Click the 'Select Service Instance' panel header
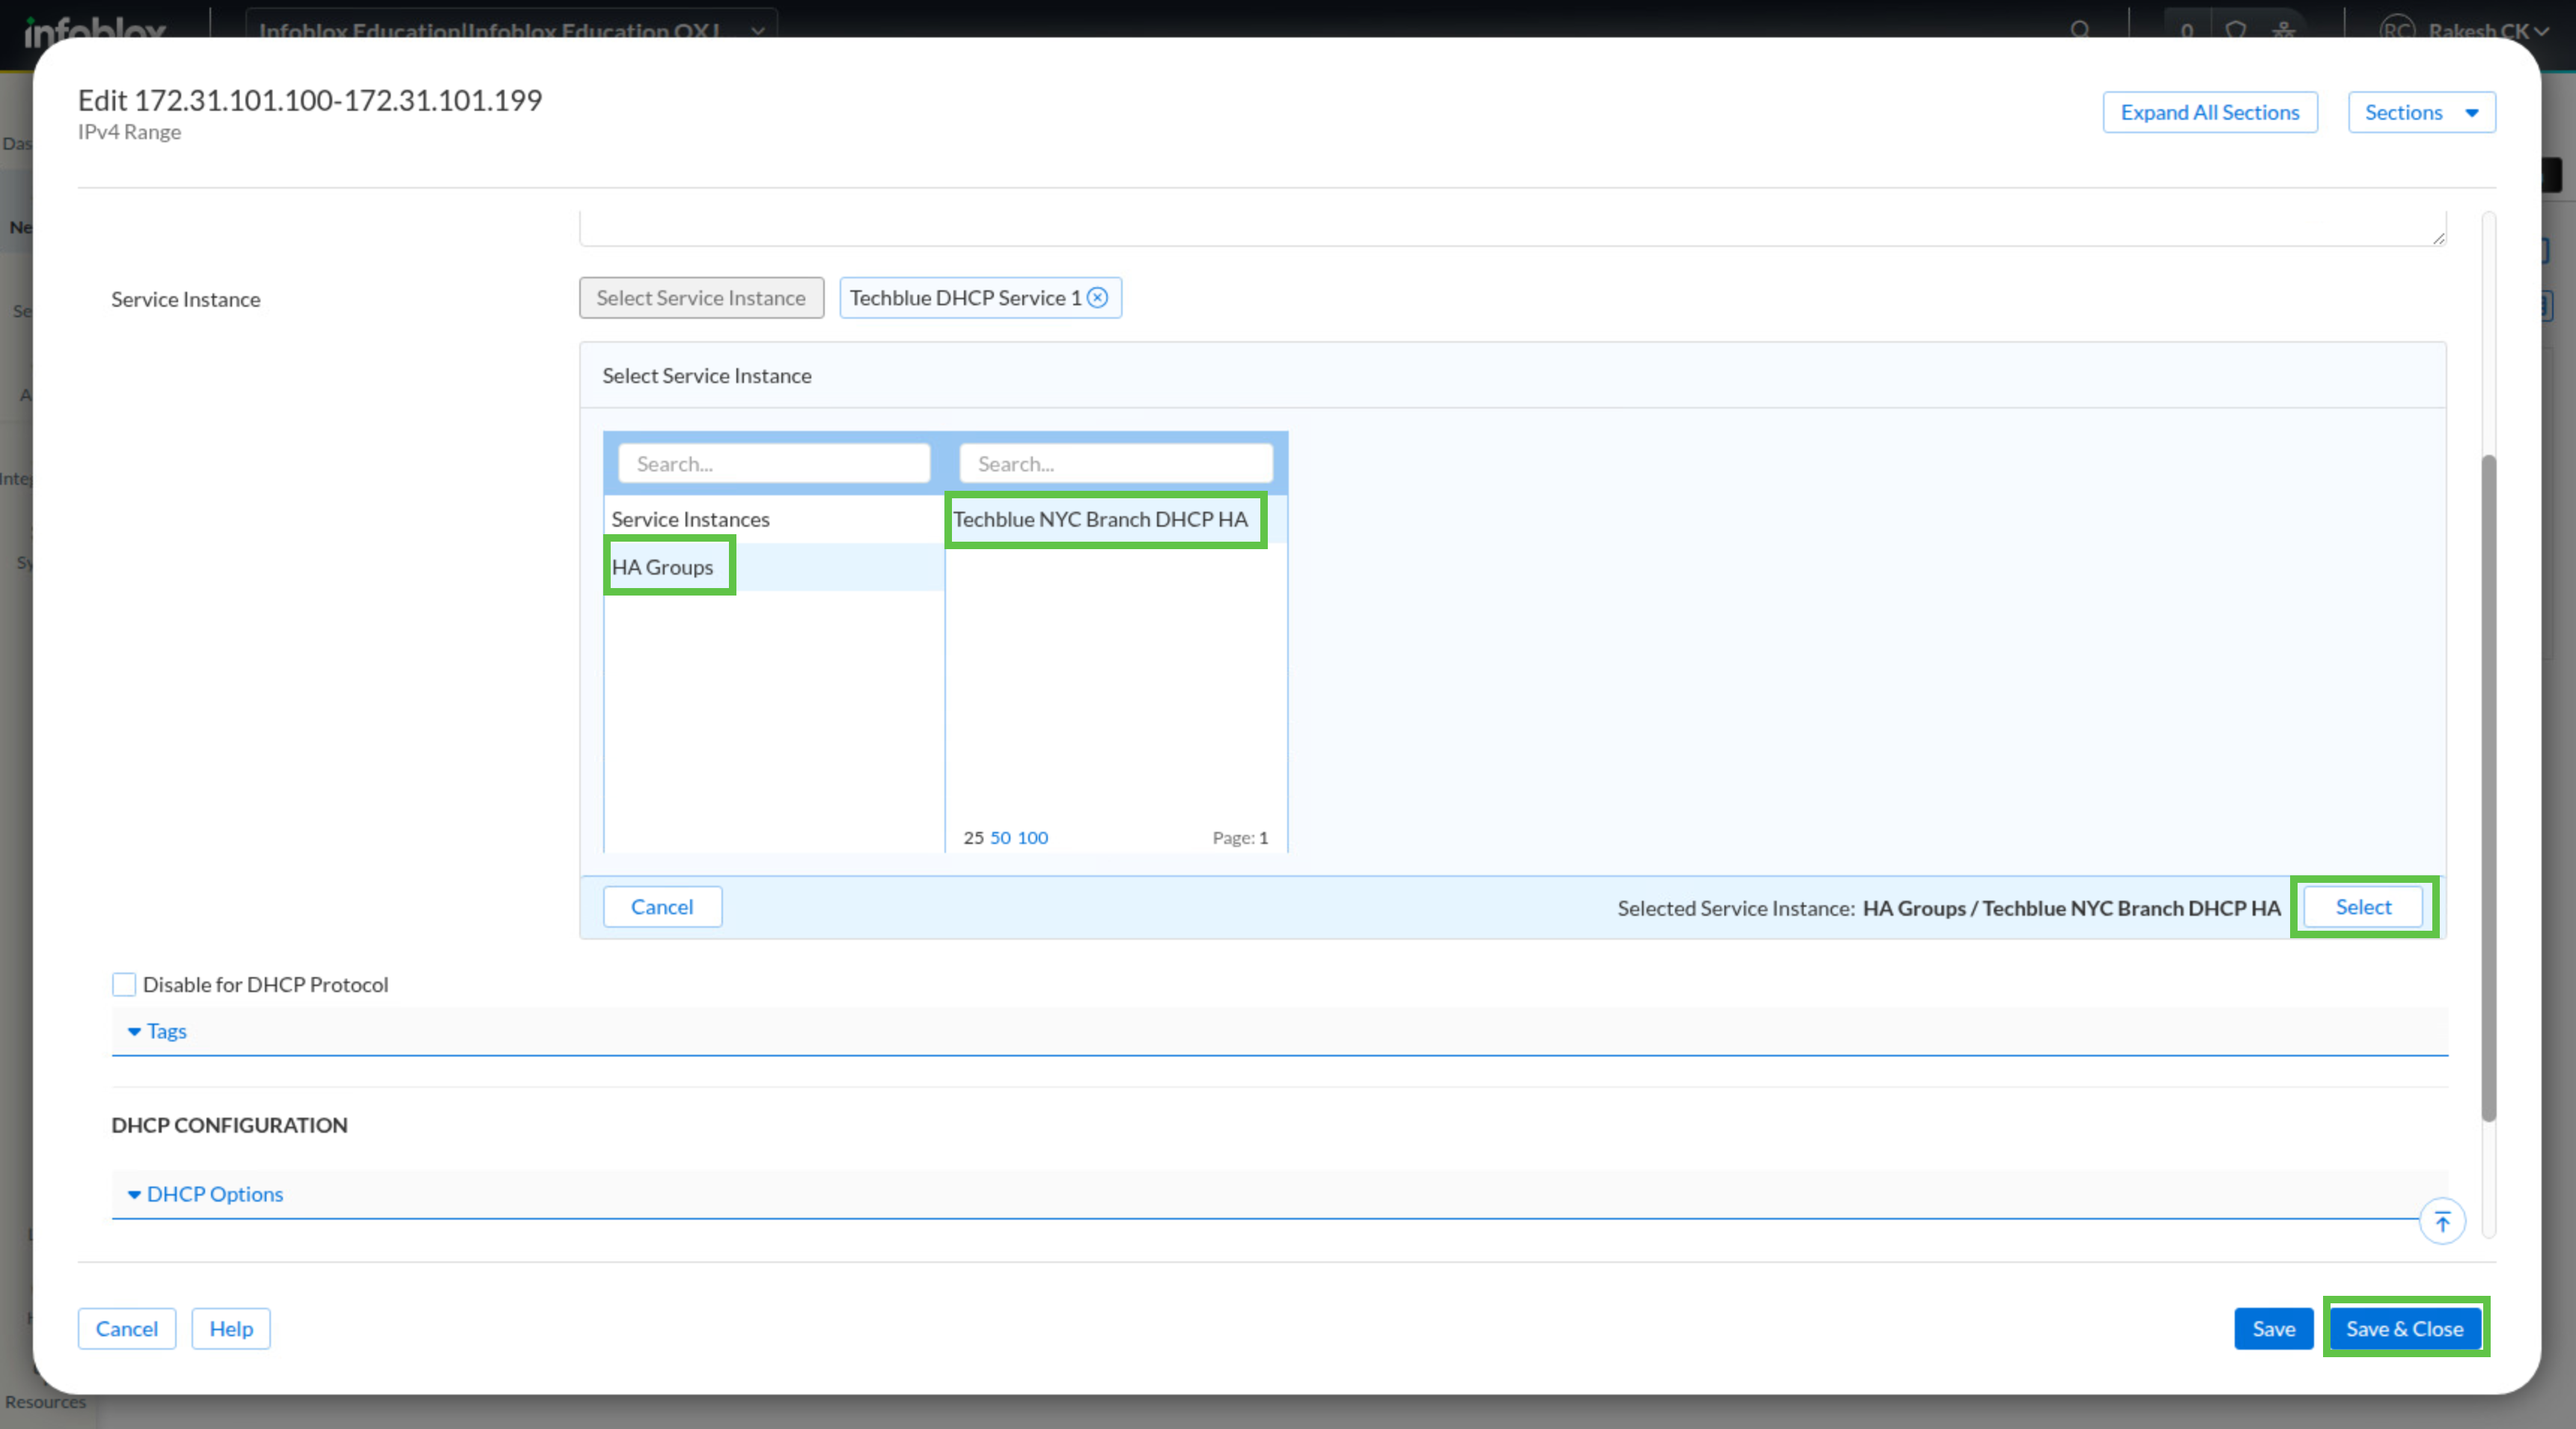 (x=706, y=376)
